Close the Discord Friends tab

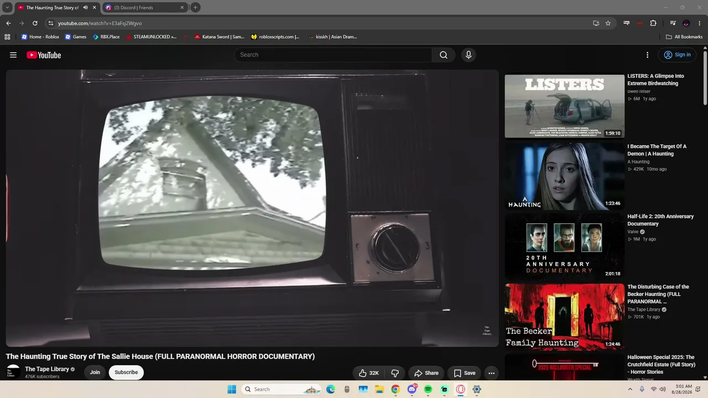click(182, 8)
